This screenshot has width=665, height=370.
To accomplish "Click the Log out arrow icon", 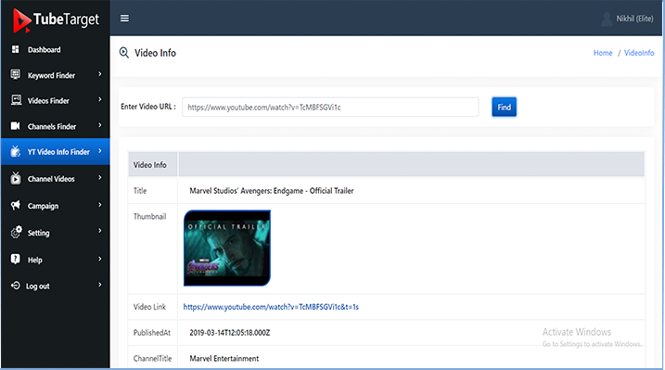I will point(15,286).
